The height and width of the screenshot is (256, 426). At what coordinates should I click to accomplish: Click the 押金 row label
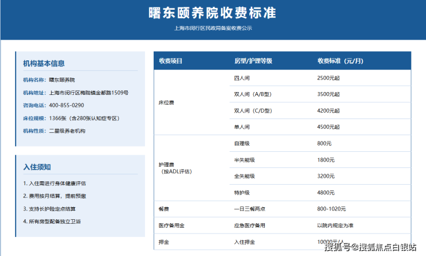[164, 242]
